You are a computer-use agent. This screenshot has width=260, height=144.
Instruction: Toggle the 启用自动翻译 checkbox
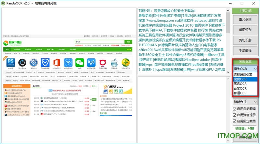point(234,109)
